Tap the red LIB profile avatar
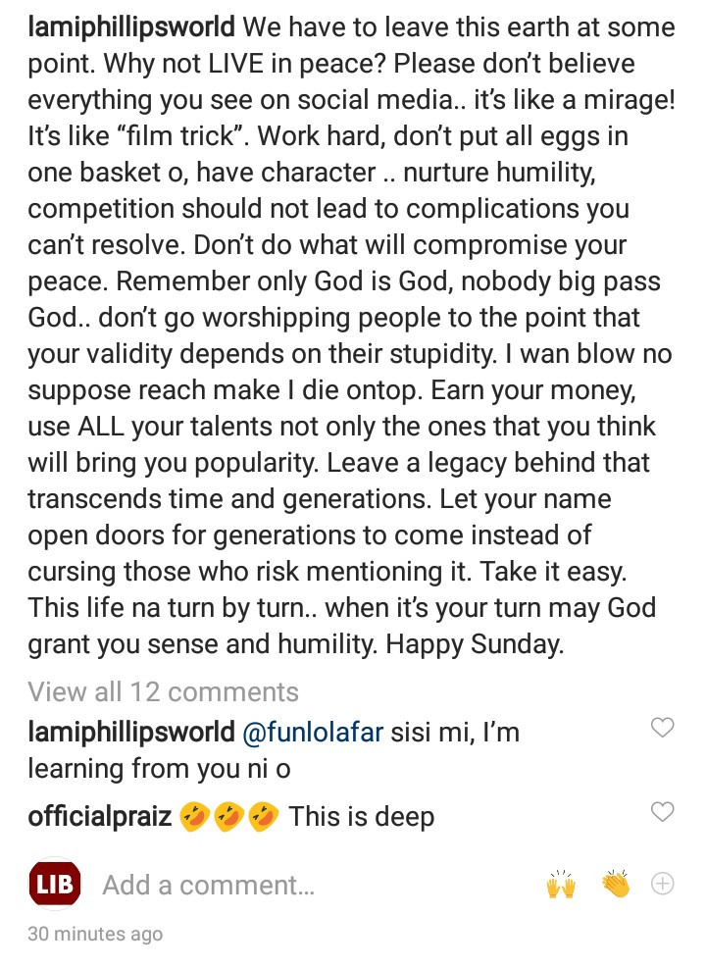 [x=55, y=885]
